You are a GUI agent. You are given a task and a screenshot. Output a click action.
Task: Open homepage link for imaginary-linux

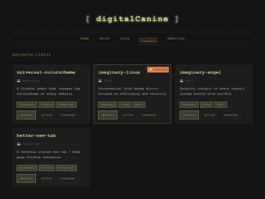[149, 115]
